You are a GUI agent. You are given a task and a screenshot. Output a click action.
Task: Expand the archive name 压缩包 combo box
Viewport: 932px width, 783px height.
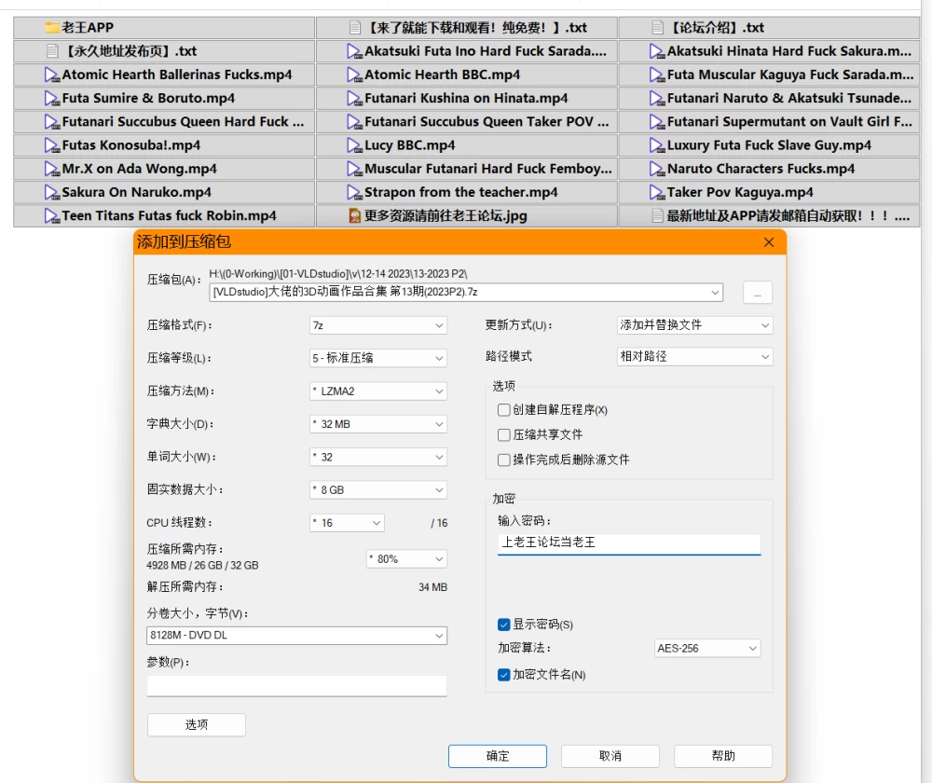point(715,292)
